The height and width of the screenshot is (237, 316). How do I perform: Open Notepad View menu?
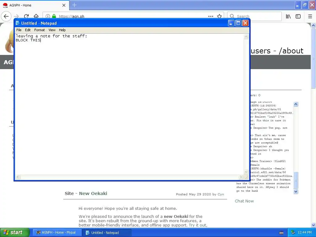point(52,30)
